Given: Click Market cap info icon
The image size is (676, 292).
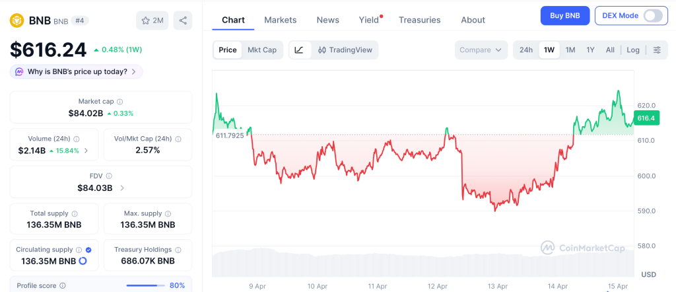Looking at the screenshot, I should point(119,102).
